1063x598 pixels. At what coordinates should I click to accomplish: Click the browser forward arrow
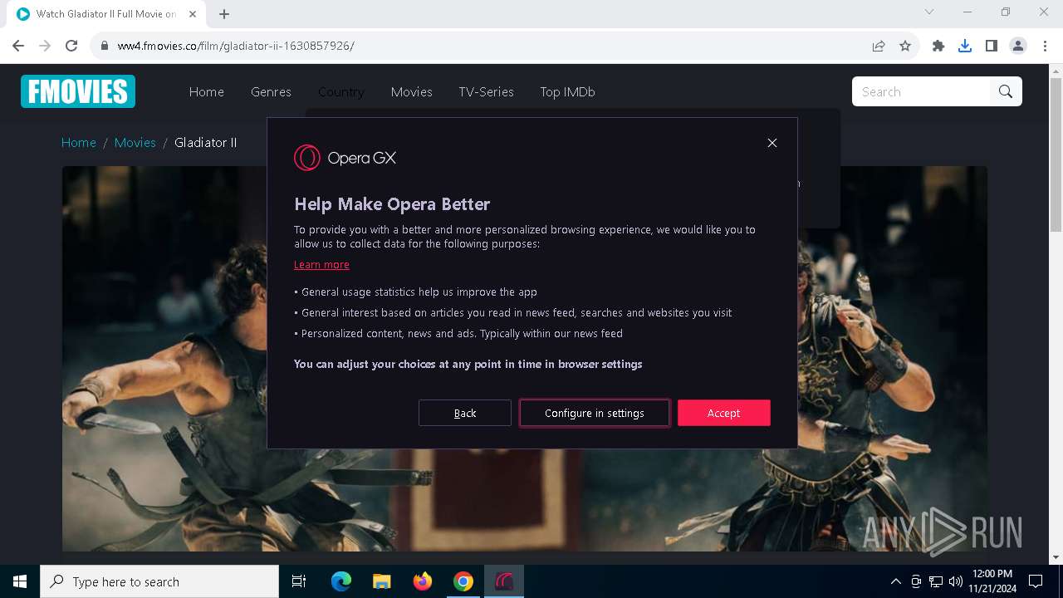coord(45,46)
